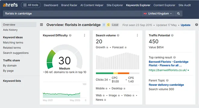The image size is (199, 108).
Task: Click 'Search volume 300' under Parent Topic
Action: (161, 89)
